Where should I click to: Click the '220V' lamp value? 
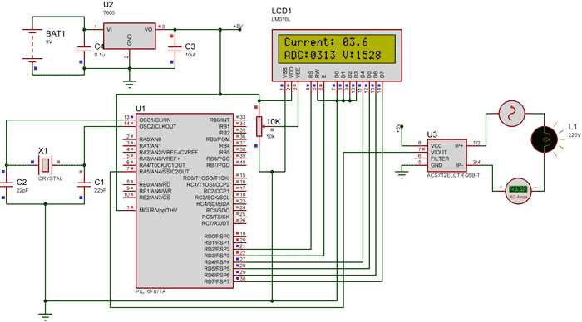[575, 135]
